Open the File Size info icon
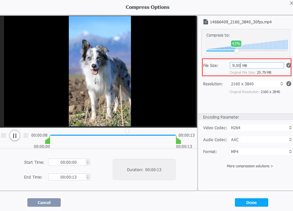 pyautogui.click(x=289, y=65)
